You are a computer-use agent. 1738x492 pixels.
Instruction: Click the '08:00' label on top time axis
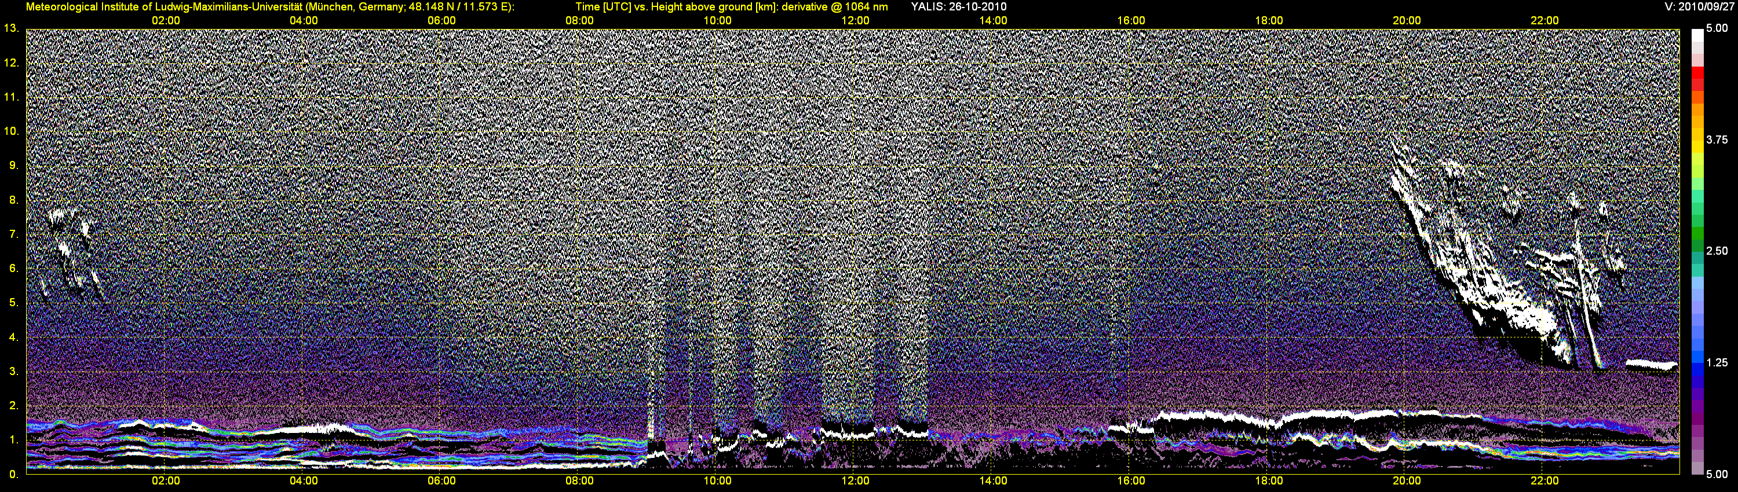click(x=579, y=21)
